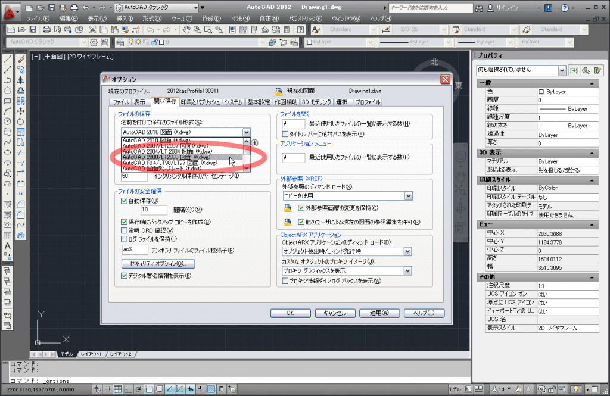Click the ヘルプ(H) button in dialog
This screenshot has height=396, width=610.
[424, 313]
